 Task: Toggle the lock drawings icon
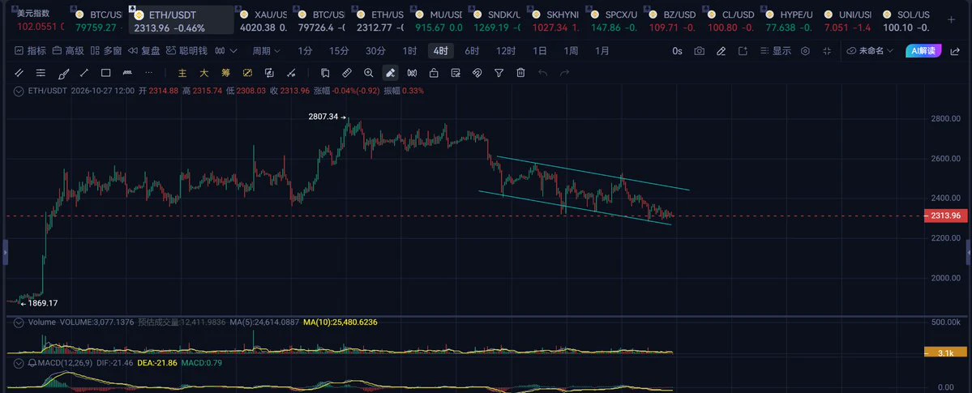(434, 73)
